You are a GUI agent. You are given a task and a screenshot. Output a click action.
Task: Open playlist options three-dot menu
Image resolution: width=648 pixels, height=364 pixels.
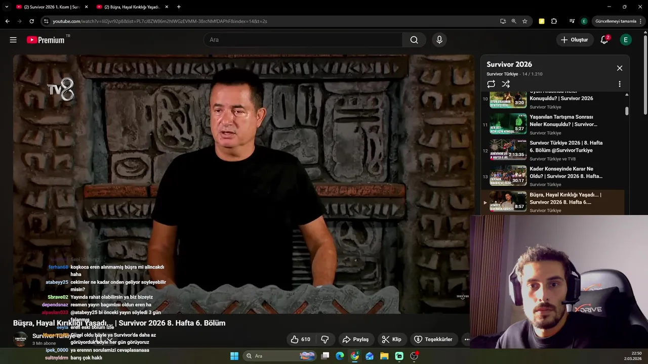[x=619, y=84]
